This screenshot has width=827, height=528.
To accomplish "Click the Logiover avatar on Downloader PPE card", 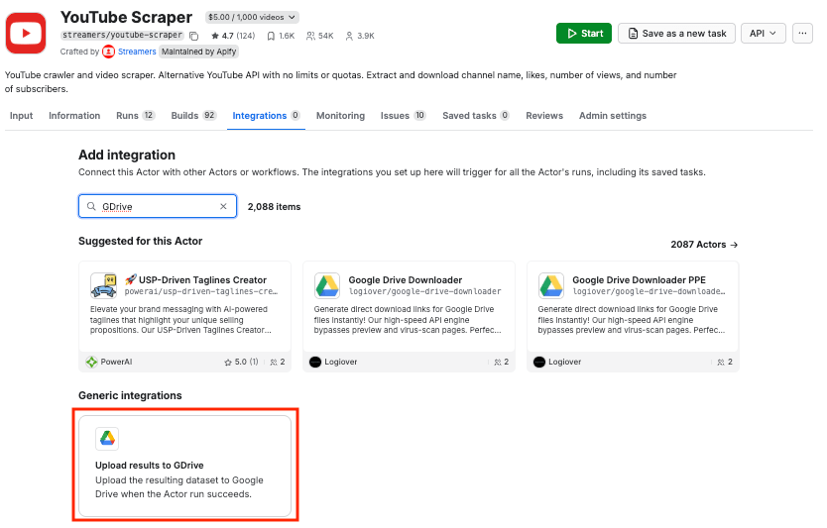I will click(539, 362).
